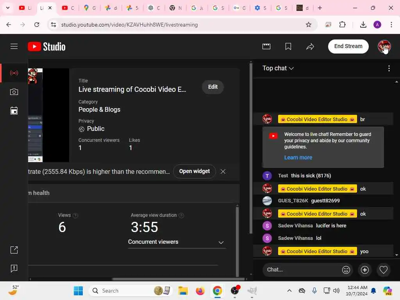Open Chrome three-dot menu
Viewport: 400px width, 300px height.
pos(391,25)
